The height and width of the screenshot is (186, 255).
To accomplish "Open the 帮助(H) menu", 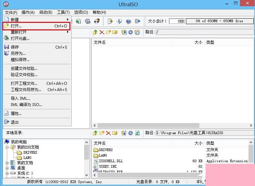I will coord(99,12).
